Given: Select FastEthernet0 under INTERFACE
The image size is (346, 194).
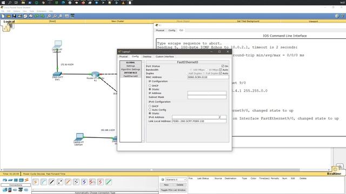Looking at the screenshot, I should pyautogui.click(x=131, y=76).
